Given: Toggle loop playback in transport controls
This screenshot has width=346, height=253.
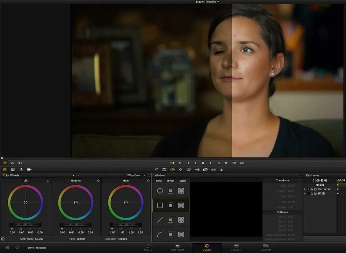Looking at the screenshot, I should pyautogui.click(x=242, y=163).
